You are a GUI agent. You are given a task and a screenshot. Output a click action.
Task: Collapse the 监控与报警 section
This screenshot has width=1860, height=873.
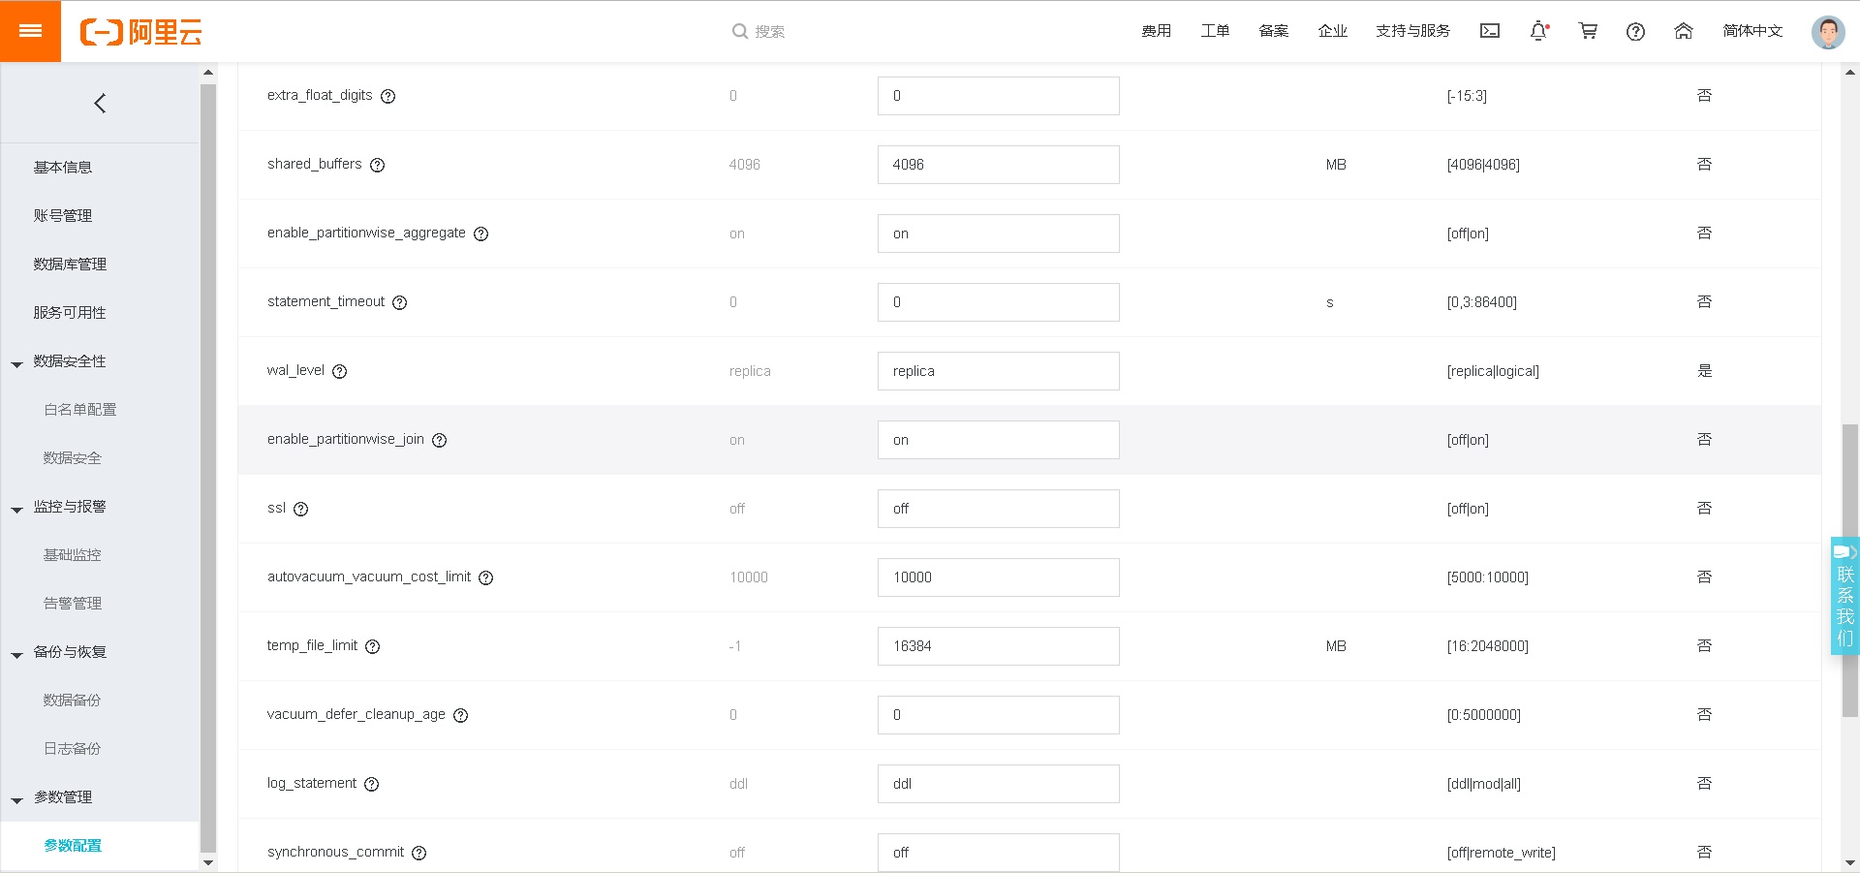(x=16, y=510)
